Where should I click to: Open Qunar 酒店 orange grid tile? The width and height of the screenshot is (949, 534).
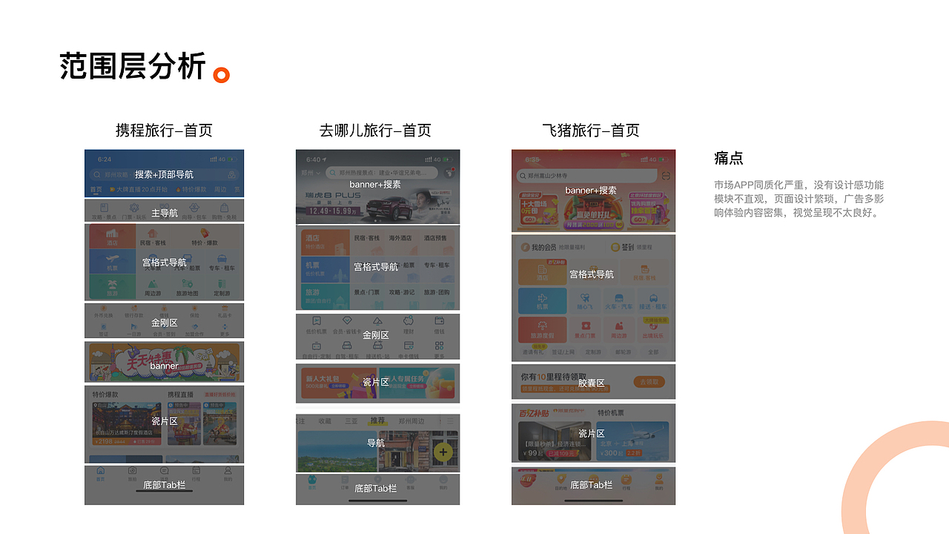(325, 242)
